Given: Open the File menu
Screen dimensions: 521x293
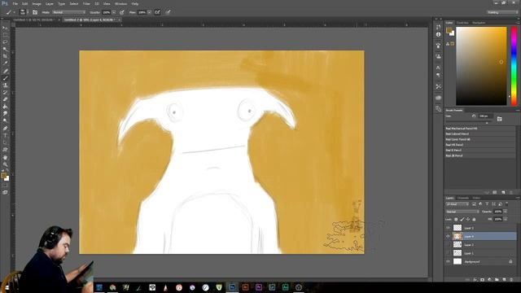Looking at the screenshot, I should [x=15, y=3].
